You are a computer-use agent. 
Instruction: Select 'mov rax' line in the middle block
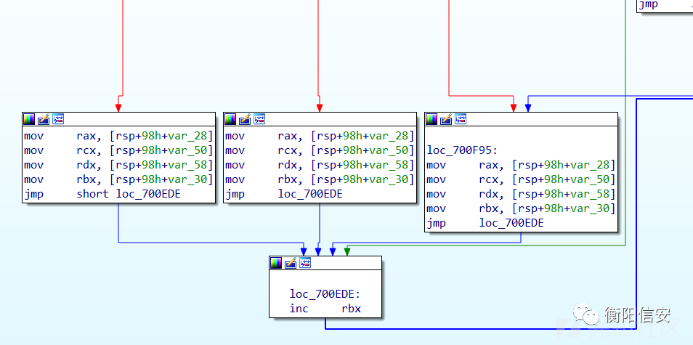320,136
